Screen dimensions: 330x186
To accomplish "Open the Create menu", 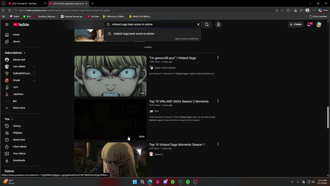I will click(x=295, y=24).
